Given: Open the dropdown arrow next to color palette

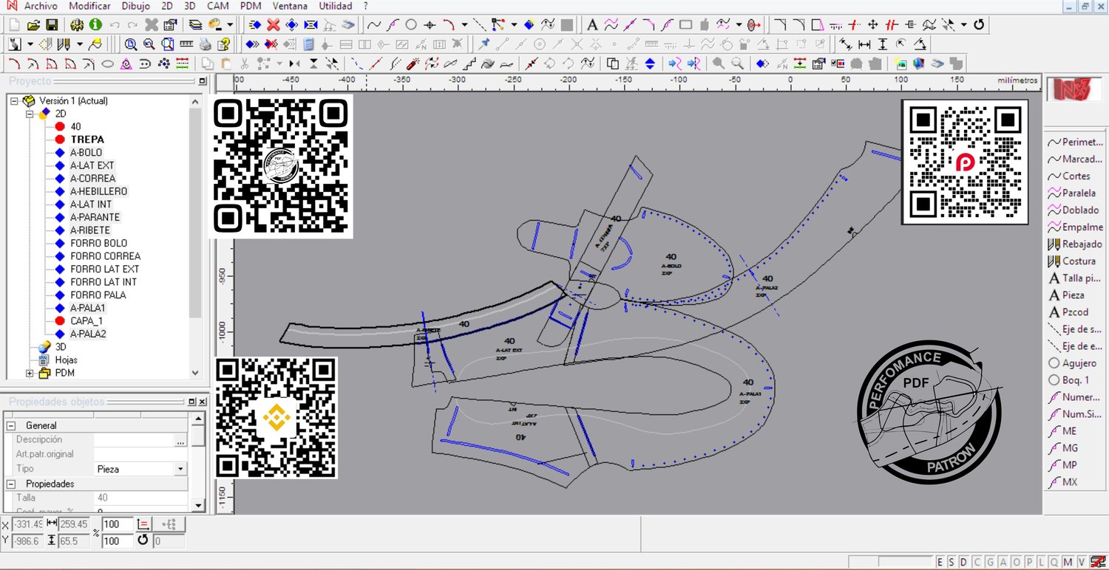Looking at the screenshot, I should tap(229, 25).
